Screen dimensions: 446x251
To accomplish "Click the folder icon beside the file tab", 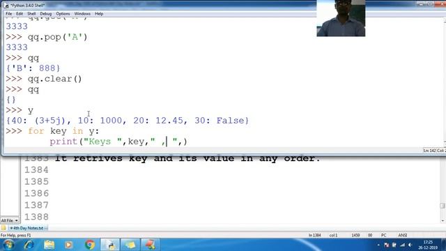I will point(3,228).
